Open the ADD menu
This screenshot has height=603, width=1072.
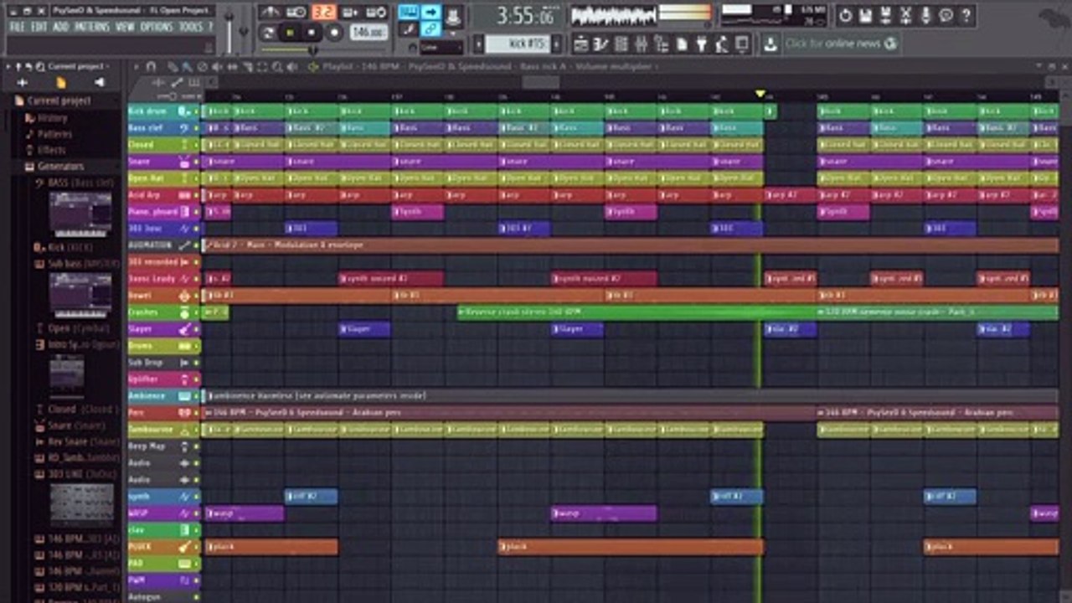[60, 27]
